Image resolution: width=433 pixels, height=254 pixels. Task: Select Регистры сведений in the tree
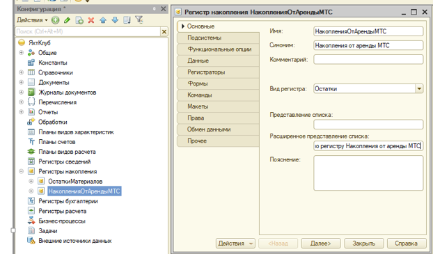tap(65, 161)
